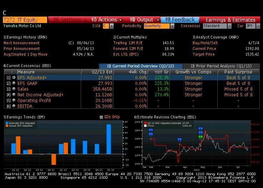This screenshot has width=263, height=188.
Task: Click the tall blue Q1 14 estimate bar
Action: (109, 139)
